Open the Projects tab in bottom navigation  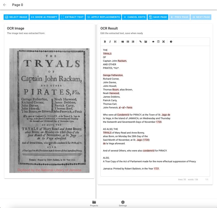tap(94, 204)
